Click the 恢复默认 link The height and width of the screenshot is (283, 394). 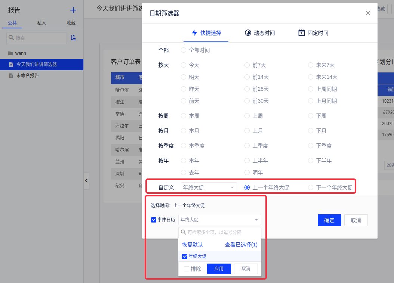pyautogui.click(x=192, y=245)
